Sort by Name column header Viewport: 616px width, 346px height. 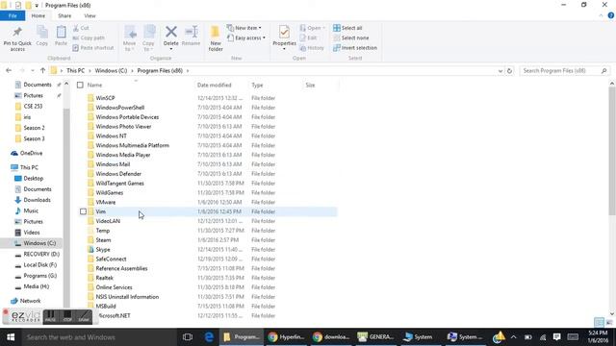coord(94,85)
